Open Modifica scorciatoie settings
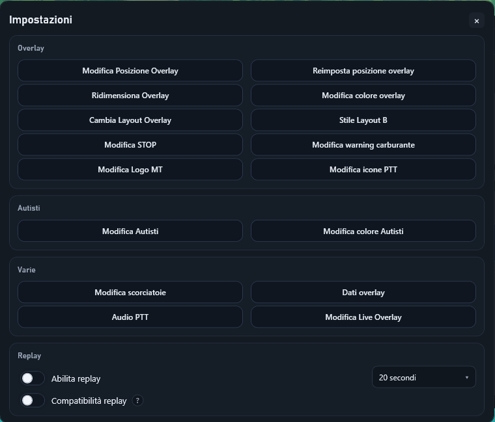Screen dimensions: 495x422 (130, 293)
